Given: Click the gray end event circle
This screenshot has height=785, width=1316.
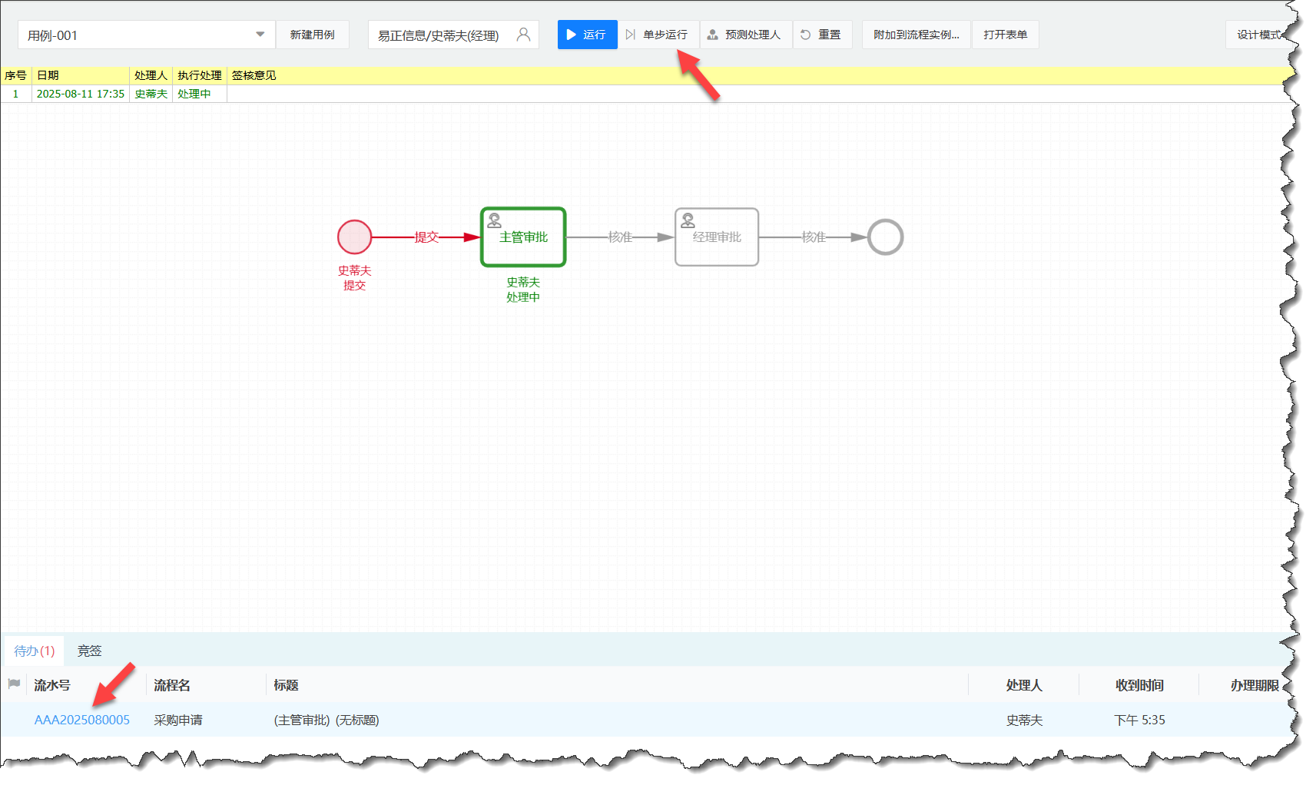Looking at the screenshot, I should coord(885,237).
